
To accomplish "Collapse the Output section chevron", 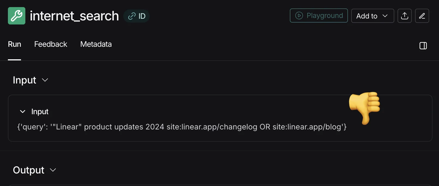I will pos(53,170).
